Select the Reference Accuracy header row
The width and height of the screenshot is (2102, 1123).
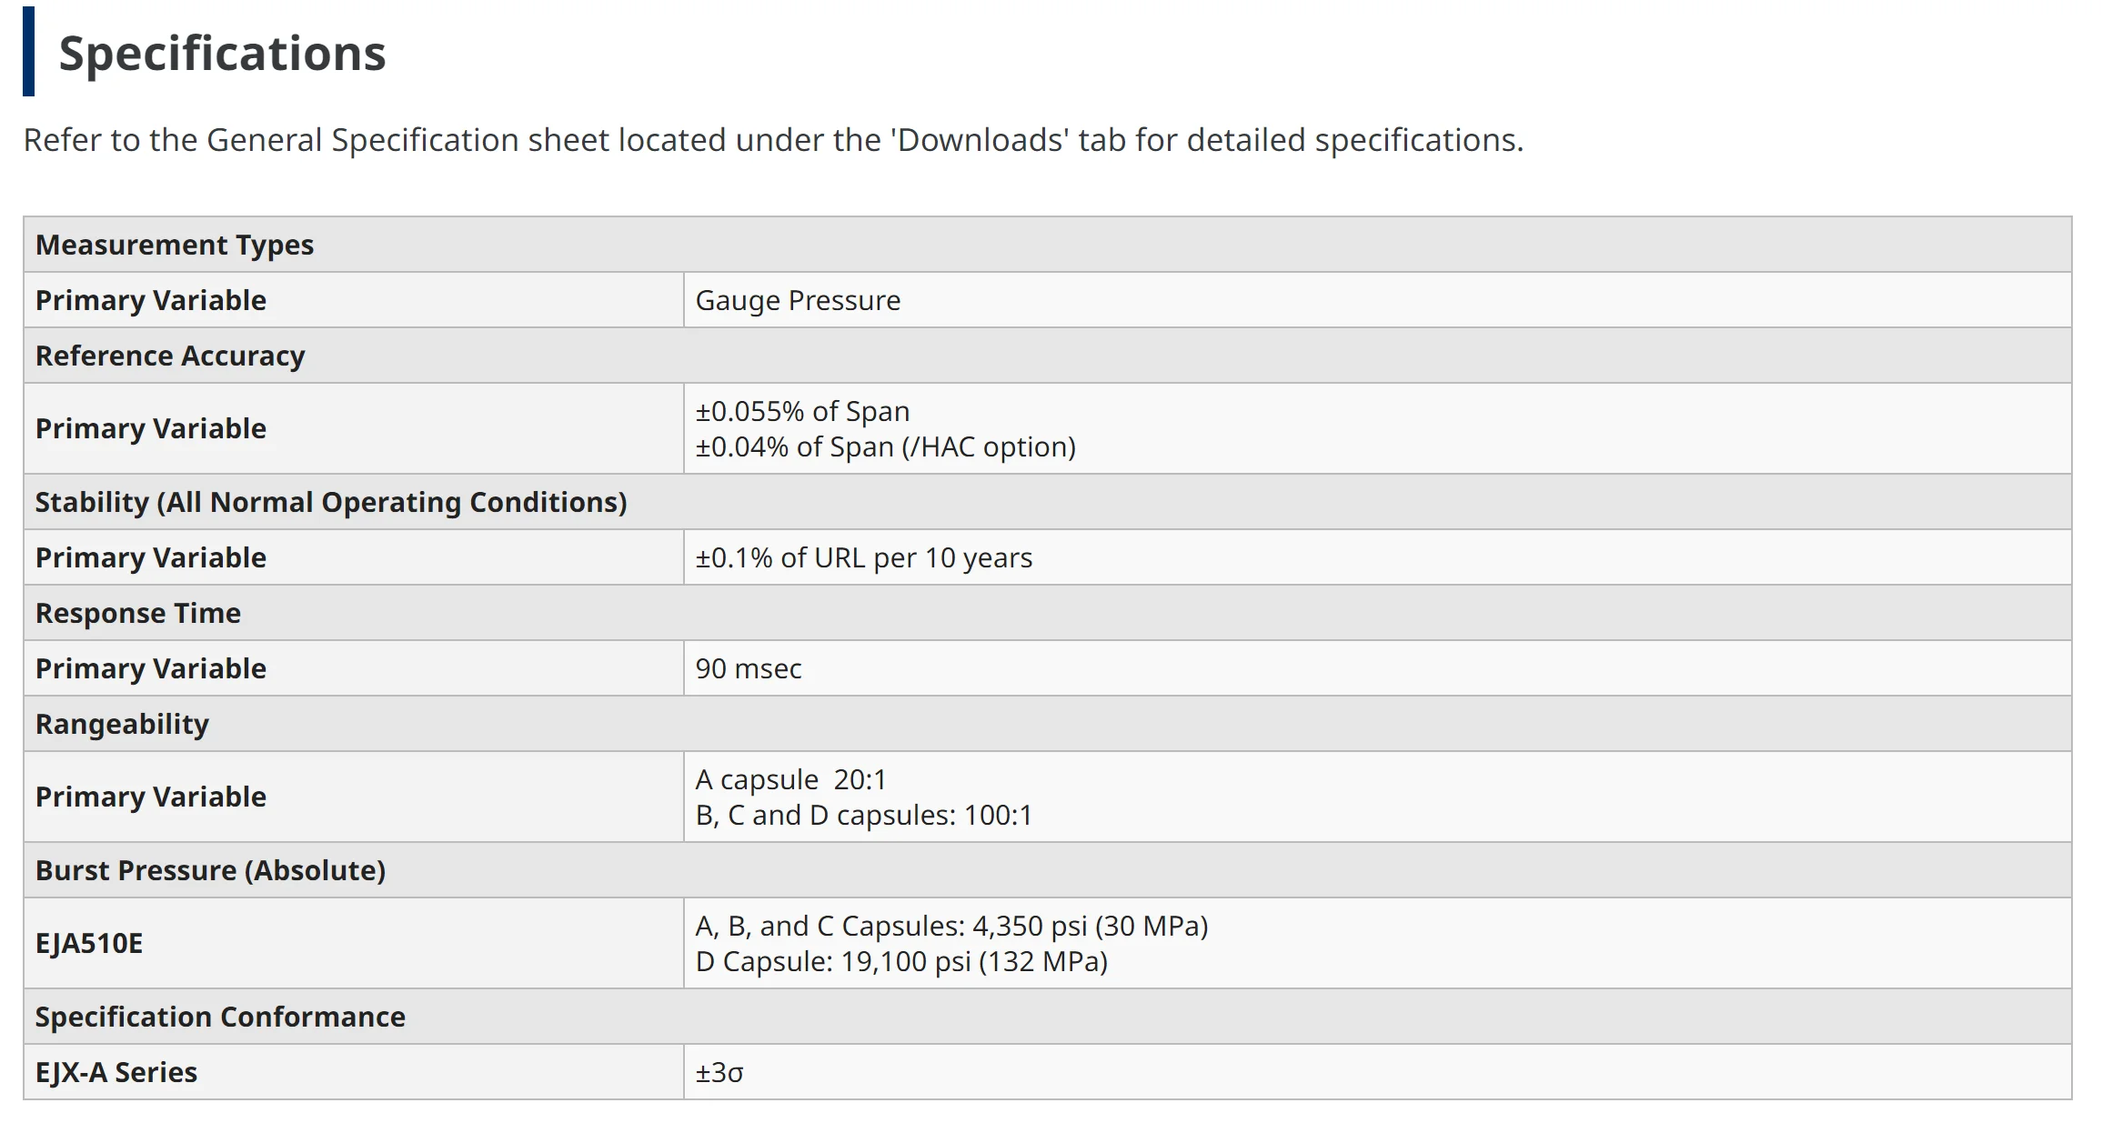click(x=170, y=356)
